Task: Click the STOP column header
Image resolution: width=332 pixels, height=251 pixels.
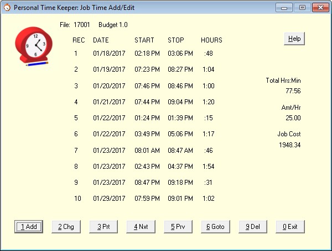Action: (x=176, y=40)
